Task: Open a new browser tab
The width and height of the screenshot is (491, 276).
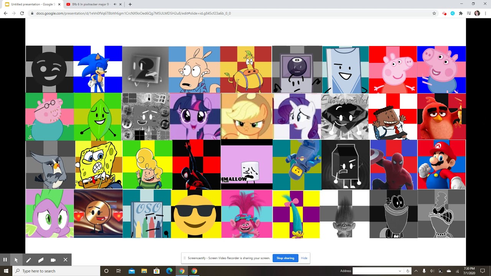Action: [130, 4]
